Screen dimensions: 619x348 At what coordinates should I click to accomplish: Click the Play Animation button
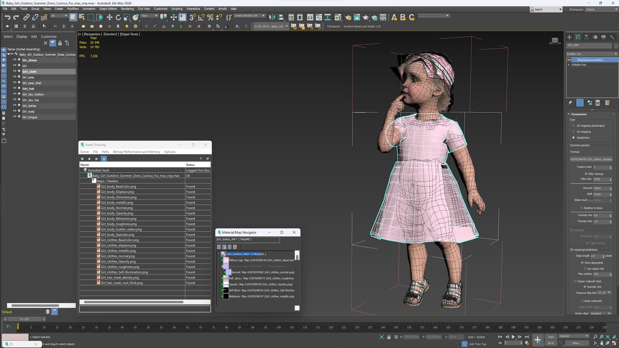pos(513,337)
